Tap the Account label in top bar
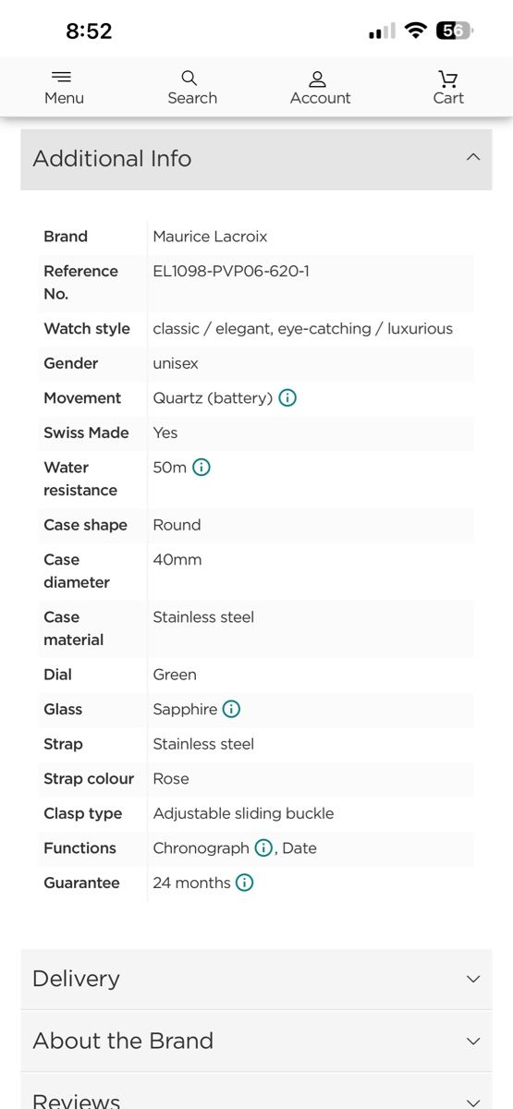Screen dimensions: 513x1109 [320, 98]
